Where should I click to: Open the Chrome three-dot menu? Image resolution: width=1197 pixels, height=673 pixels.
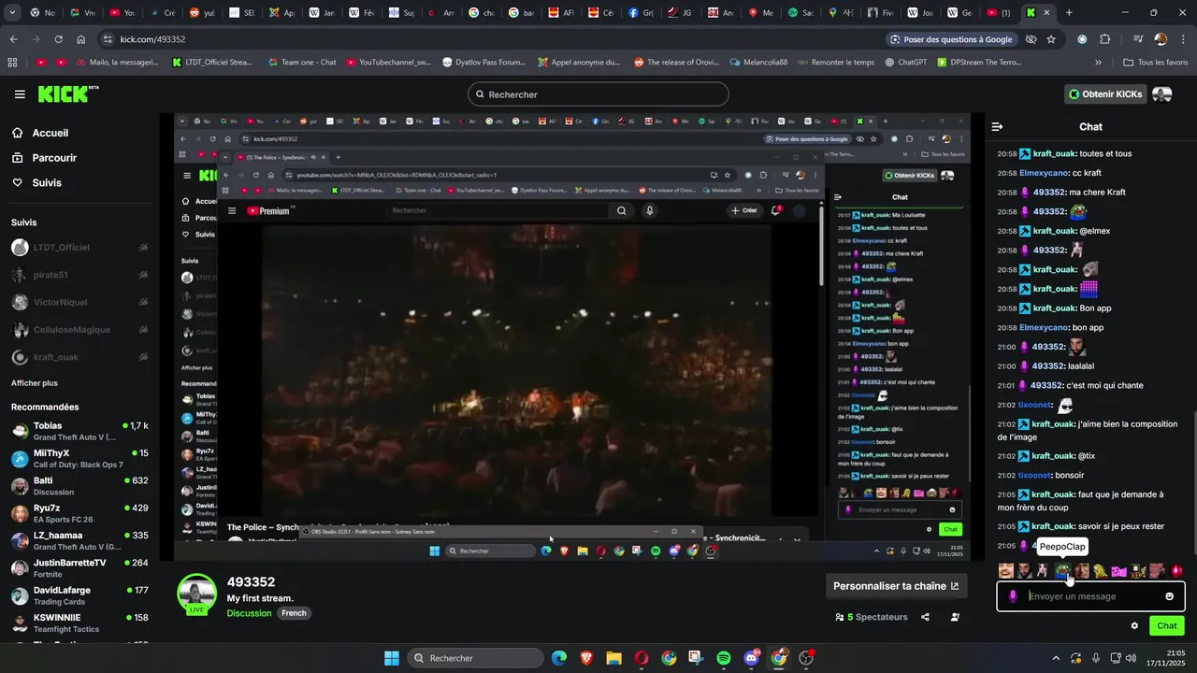point(1183,39)
